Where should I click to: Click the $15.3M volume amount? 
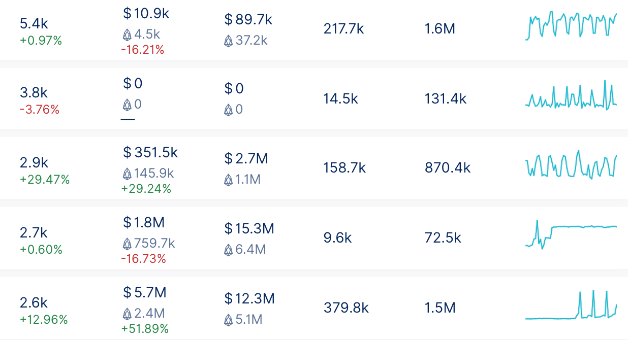pyautogui.click(x=249, y=229)
